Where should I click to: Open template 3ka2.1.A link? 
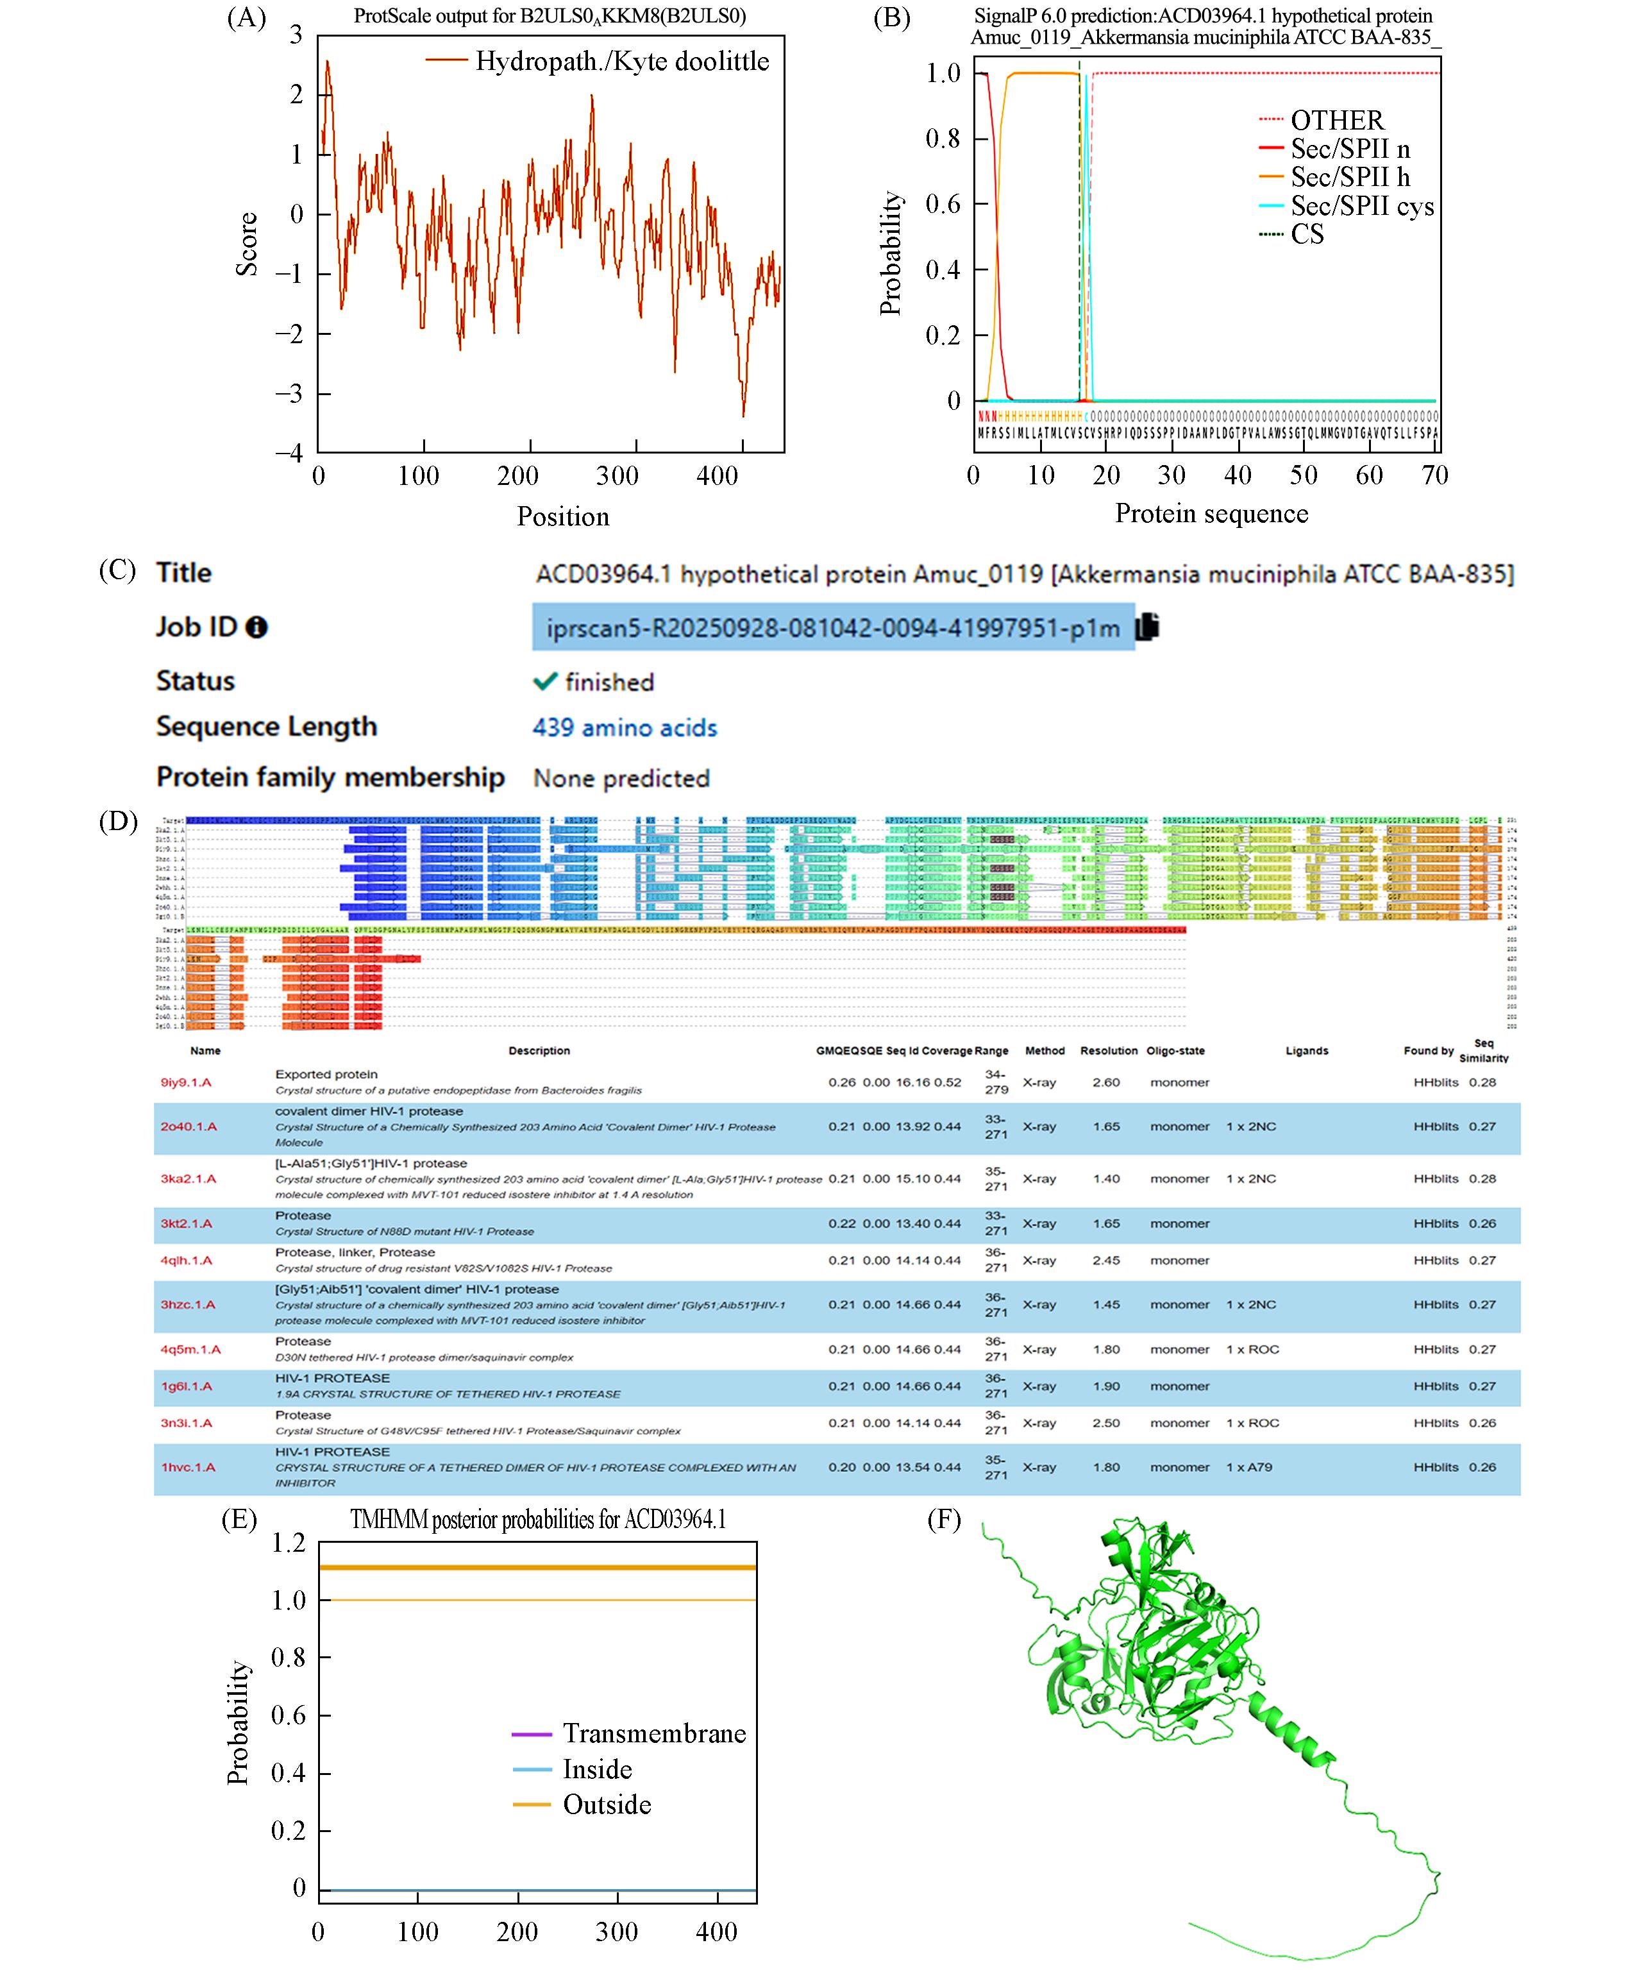188,1178
